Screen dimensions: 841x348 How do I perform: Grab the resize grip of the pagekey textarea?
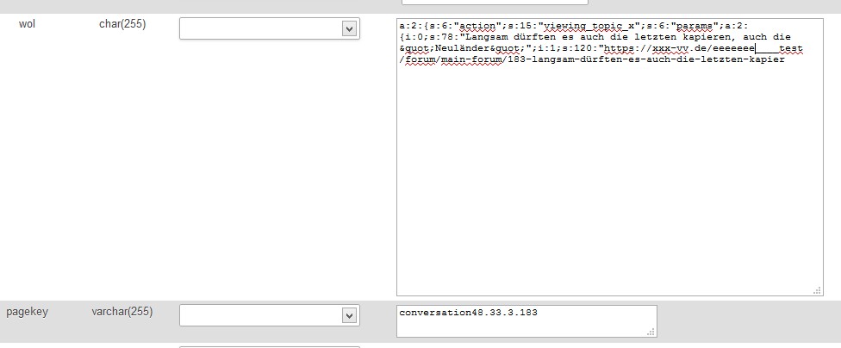651,332
